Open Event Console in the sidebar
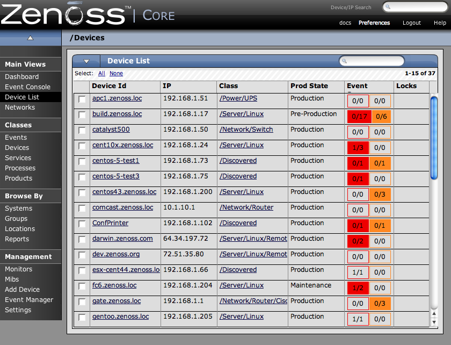The width and height of the screenshot is (451, 345). 27,87
